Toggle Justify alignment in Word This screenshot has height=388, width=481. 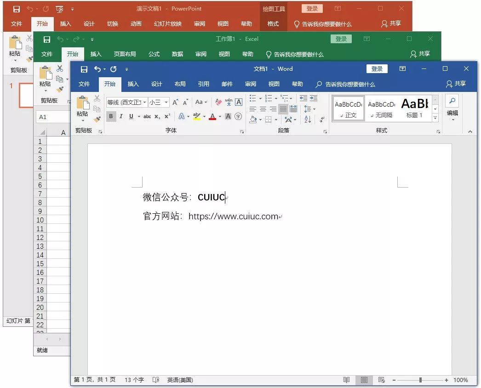(x=283, y=109)
